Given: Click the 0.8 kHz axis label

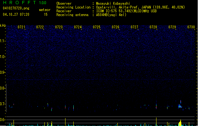Looking at the screenshot, I should click(3, 88).
